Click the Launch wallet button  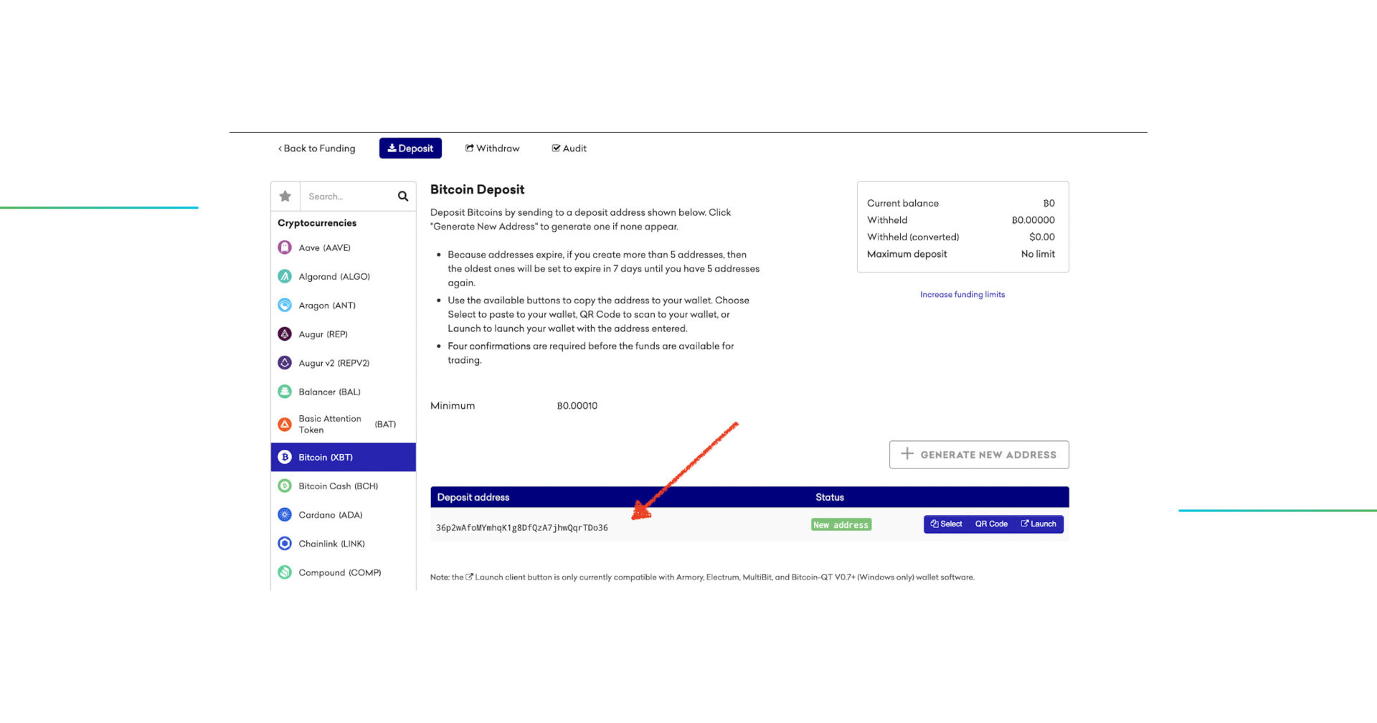(1038, 524)
